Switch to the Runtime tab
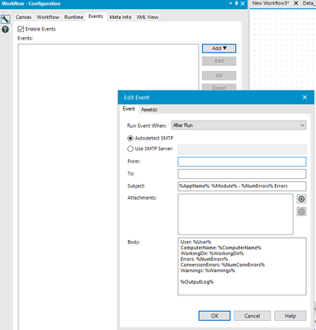 [x=73, y=17]
